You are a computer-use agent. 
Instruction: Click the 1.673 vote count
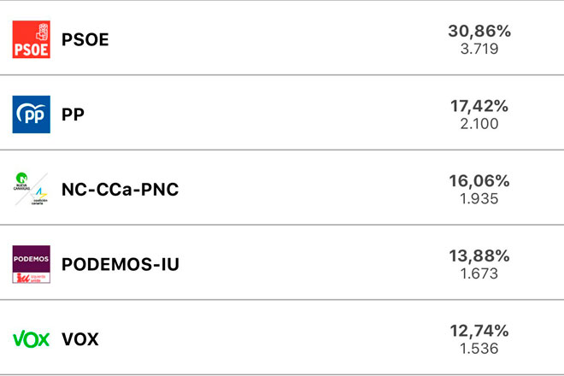479,273
